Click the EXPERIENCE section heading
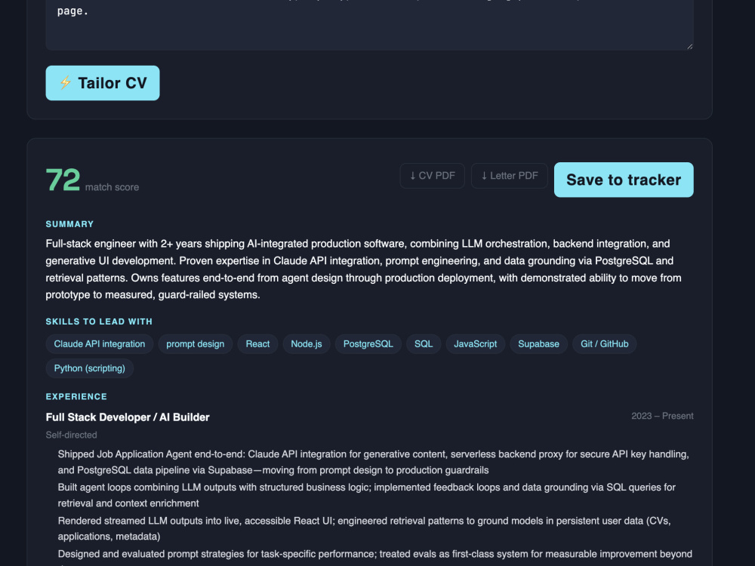Viewport: 755px width, 566px height. [76, 397]
